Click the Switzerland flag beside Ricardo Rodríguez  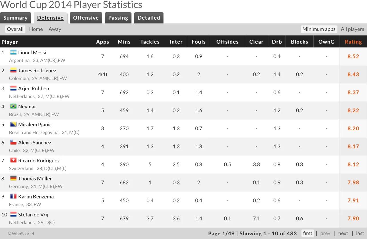13,160
